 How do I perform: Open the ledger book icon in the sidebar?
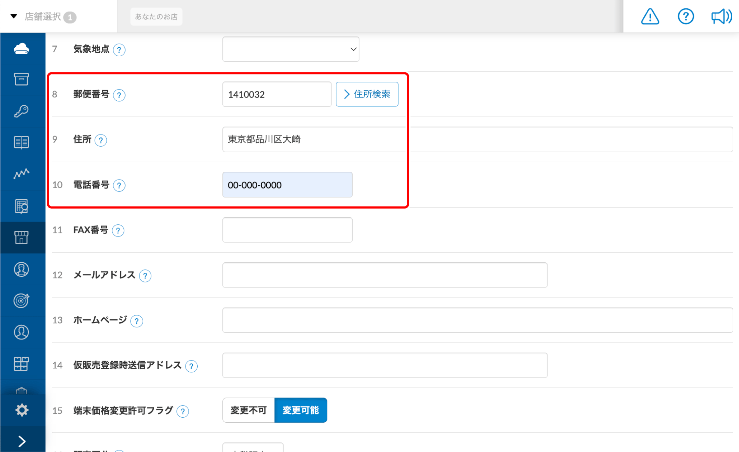(22, 142)
